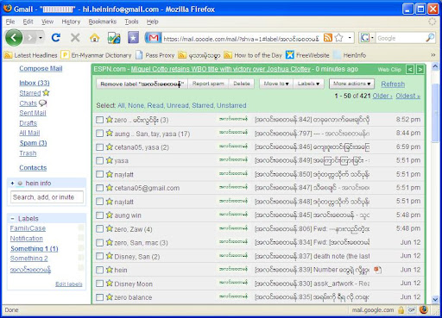
Task: Click the Firefox globe icon in status bar
Action: [x=424, y=309]
